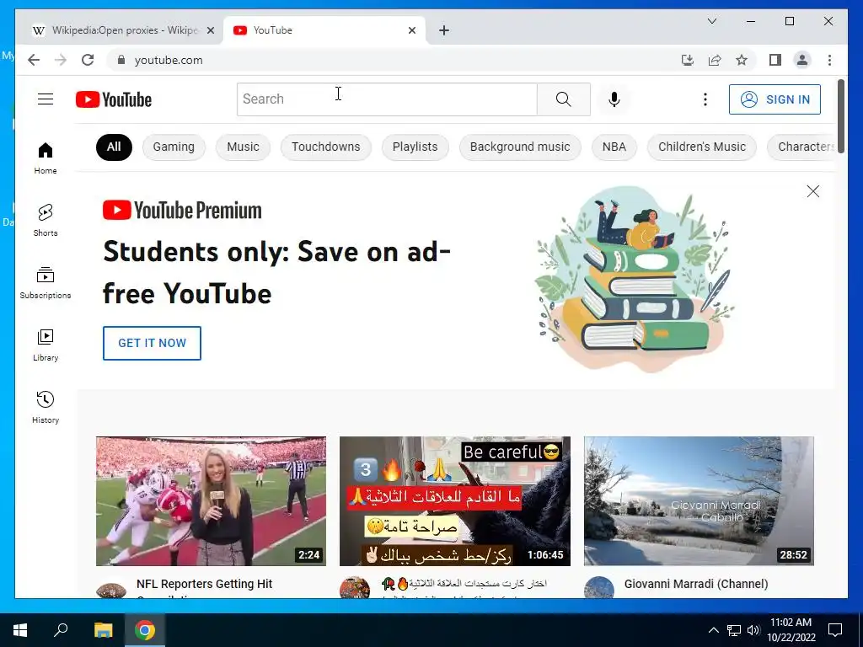Open Chrome profile avatar
Image resolution: width=863 pixels, height=647 pixels.
(802, 60)
